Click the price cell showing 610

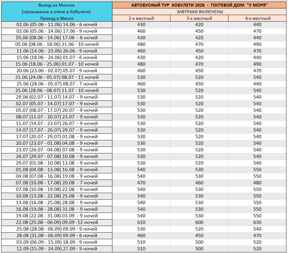coord(141,222)
